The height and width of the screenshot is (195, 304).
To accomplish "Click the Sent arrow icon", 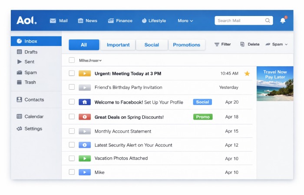I will pyautogui.click(x=20, y=62).
